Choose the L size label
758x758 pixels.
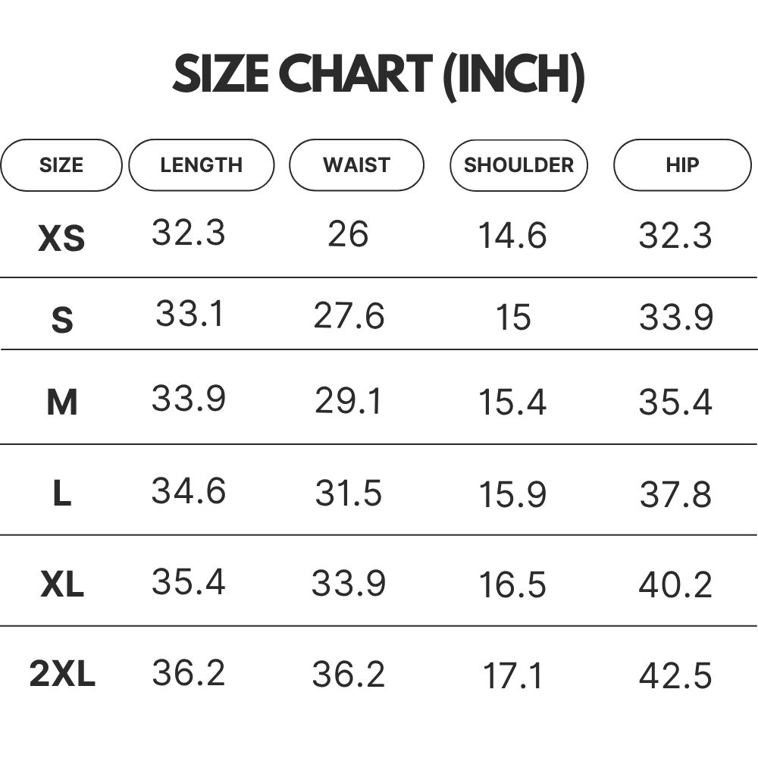pos(62,493)
